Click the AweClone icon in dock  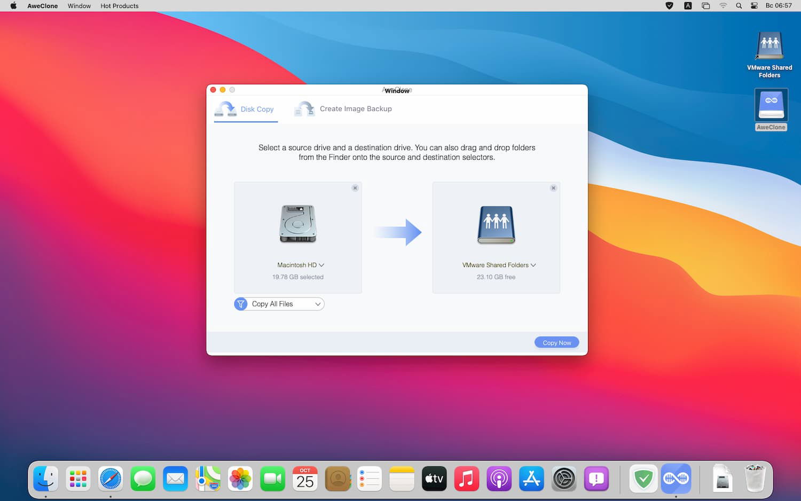point(676,479)
